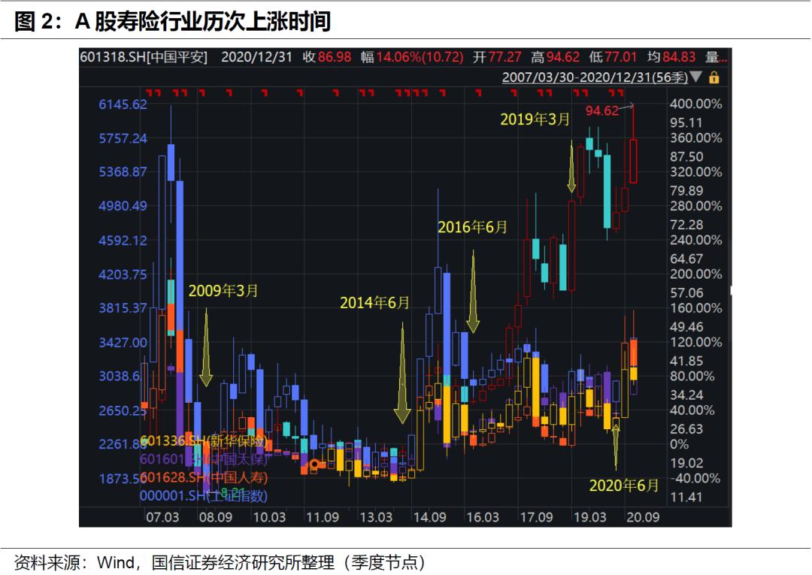The image size is (812, 575).
Task: Click the 2020/12/31 date in header
Action: 257,57
